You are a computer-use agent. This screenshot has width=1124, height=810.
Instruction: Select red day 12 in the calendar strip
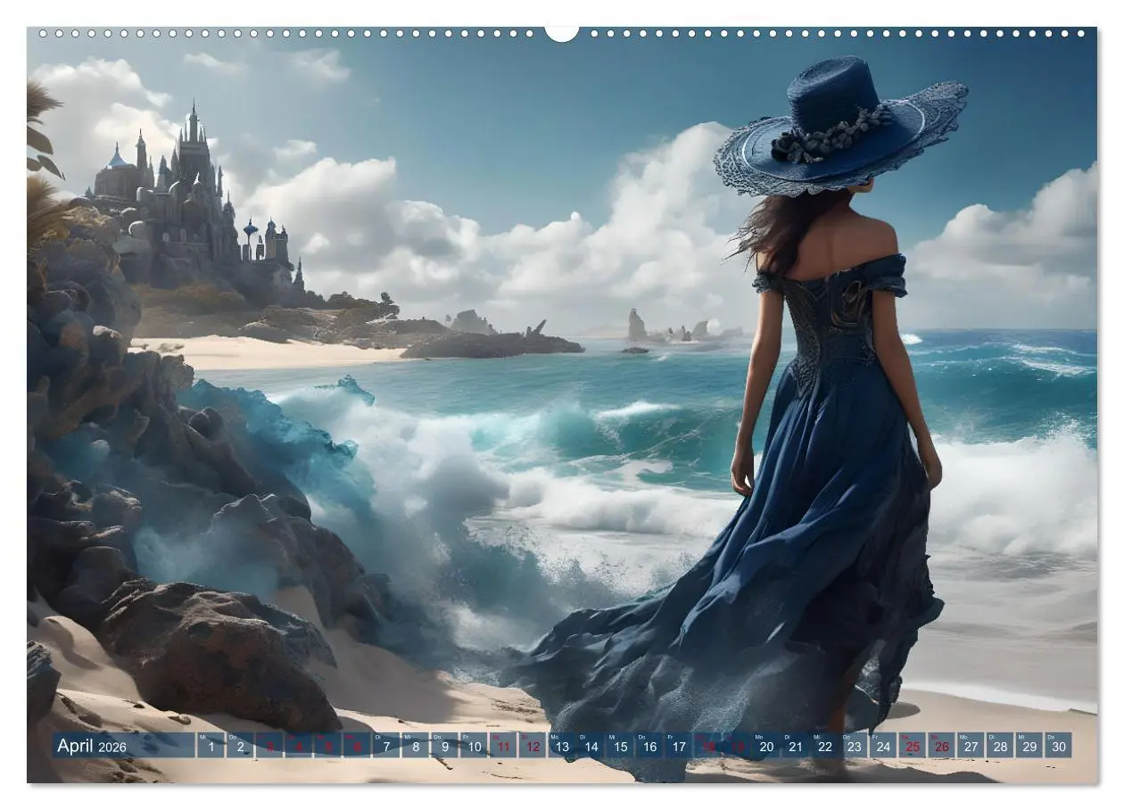[x=533, y=746]
